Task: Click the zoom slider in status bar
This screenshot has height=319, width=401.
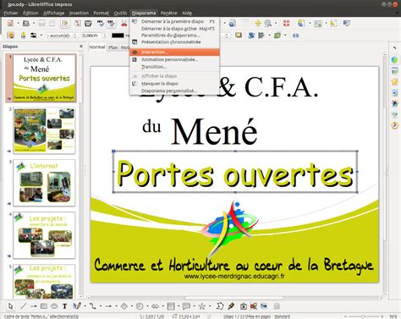Action: pos(364,316)
